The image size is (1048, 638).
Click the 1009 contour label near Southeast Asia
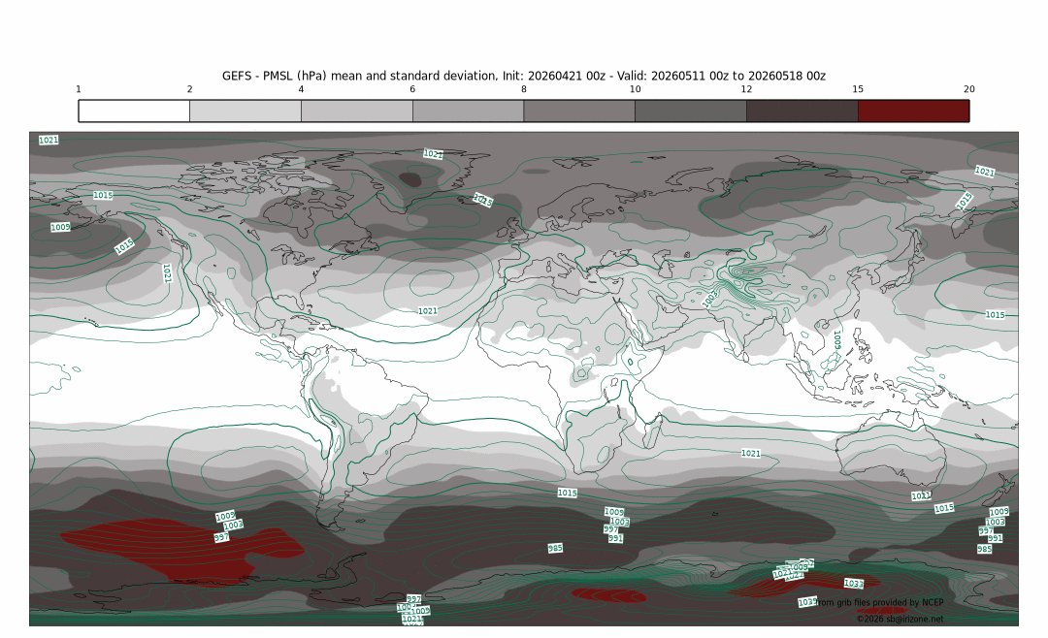836,339
